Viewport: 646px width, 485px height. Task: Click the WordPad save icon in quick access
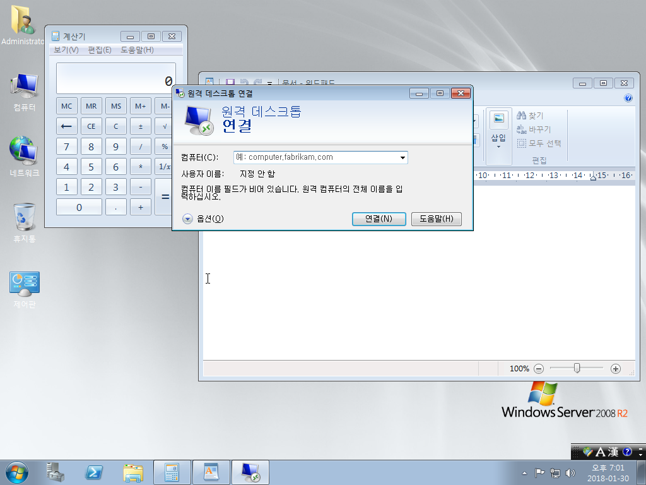[x=230, y=83]
